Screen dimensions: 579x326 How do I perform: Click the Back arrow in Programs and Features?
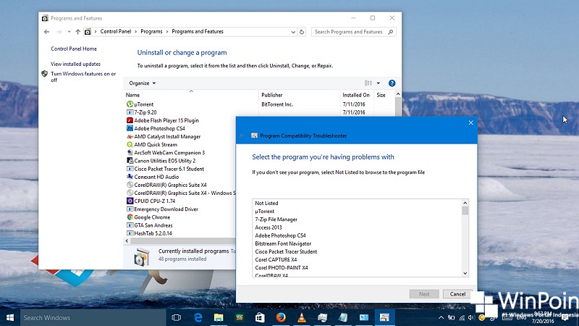47,32
